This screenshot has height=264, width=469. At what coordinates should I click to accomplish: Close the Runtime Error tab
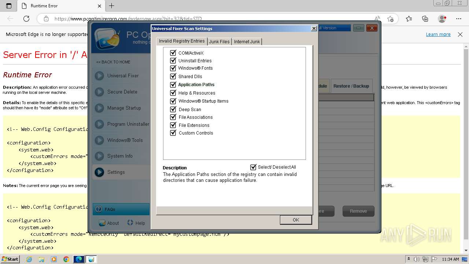[99, 6]
